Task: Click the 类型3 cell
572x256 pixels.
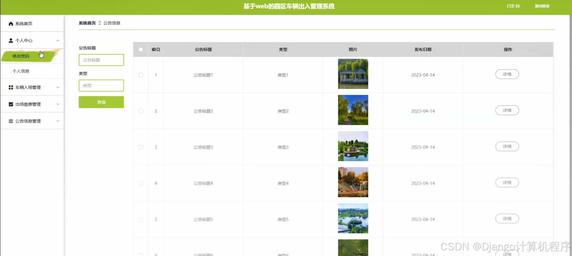Action: [283, 147]
